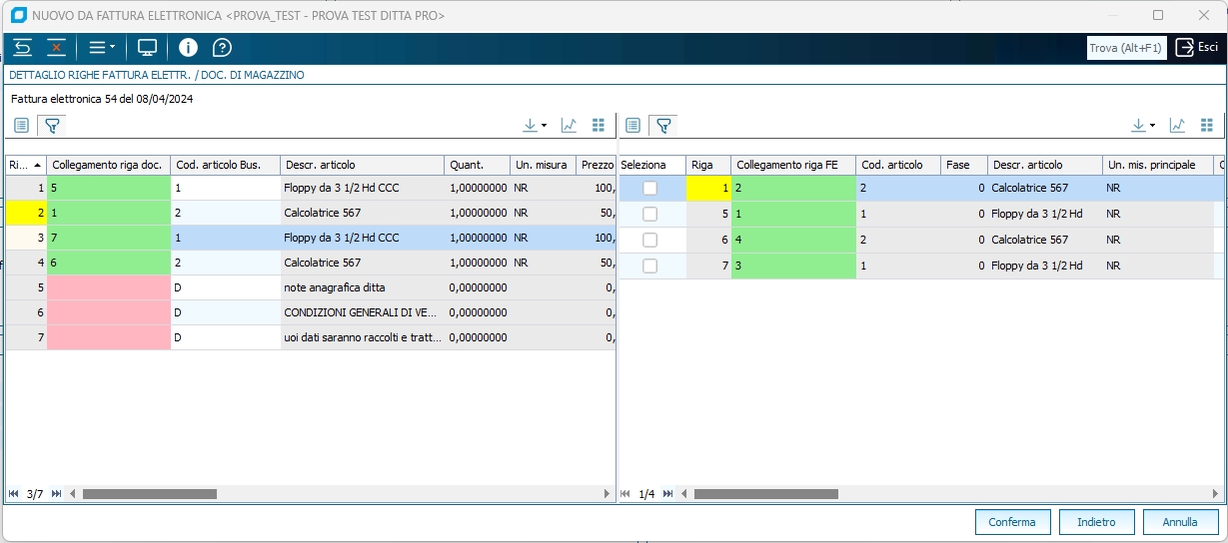Select highlighted 'Floppy da 3 1/2 Hd CCC' in row 3

[362, 238]
